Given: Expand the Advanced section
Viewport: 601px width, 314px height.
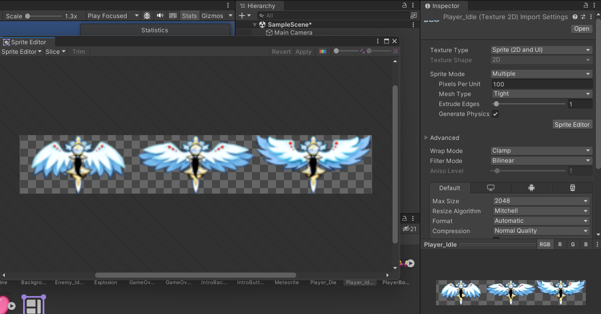Looking at the screenshot, I should (426, 137).
